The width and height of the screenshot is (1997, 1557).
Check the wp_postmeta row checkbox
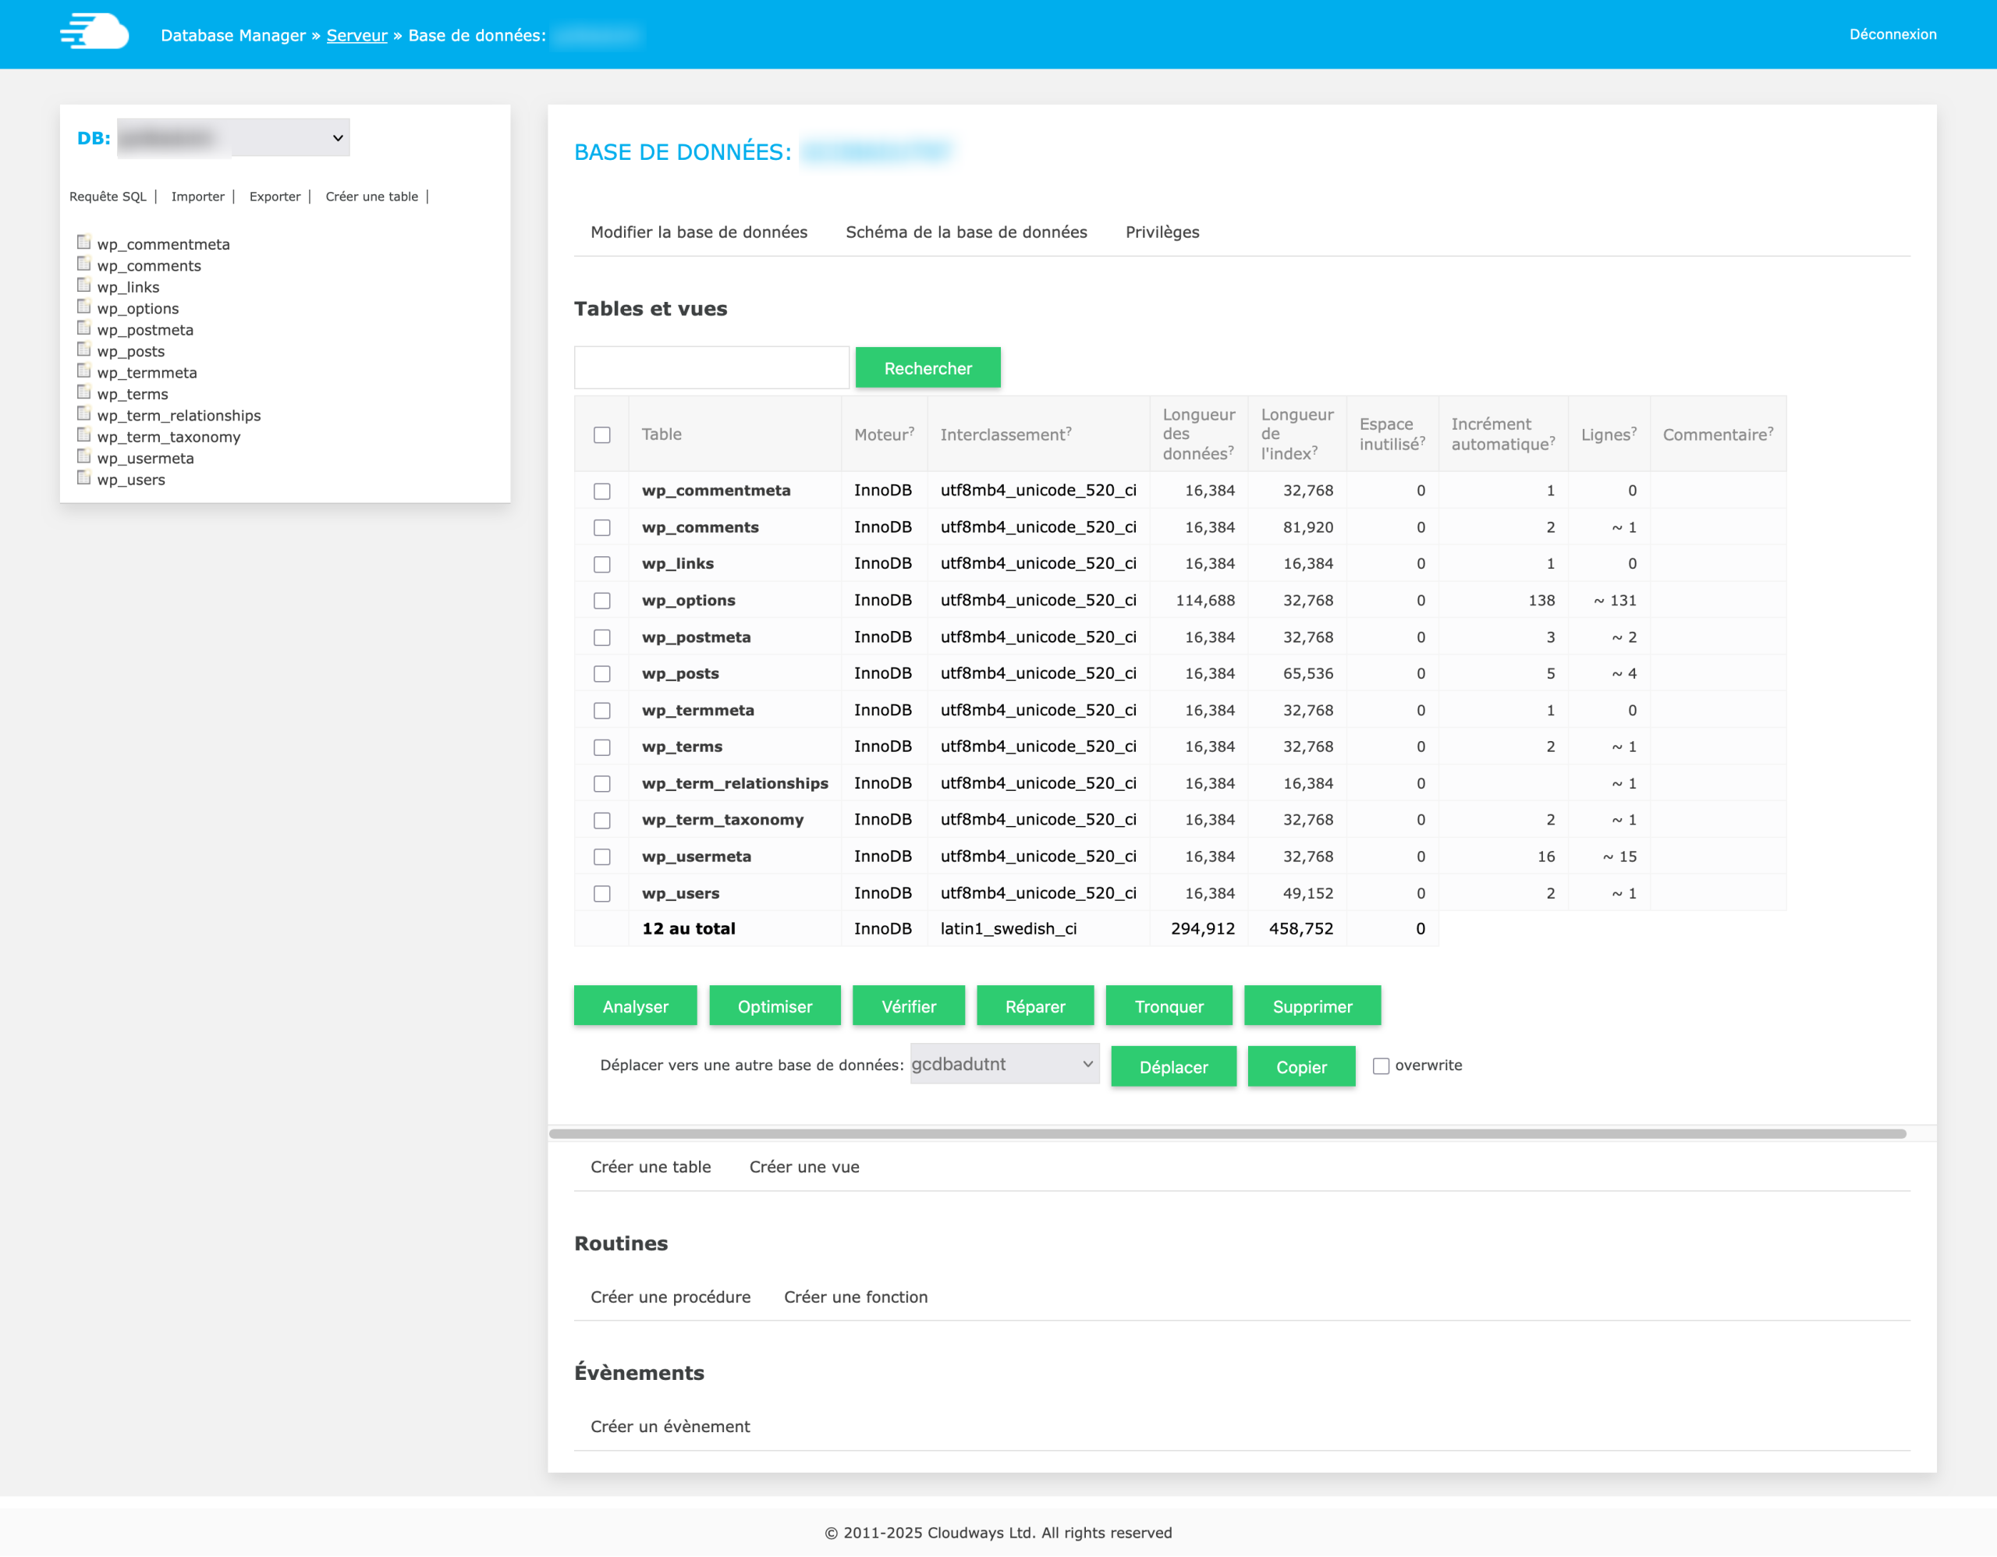[x=601, y=637]
